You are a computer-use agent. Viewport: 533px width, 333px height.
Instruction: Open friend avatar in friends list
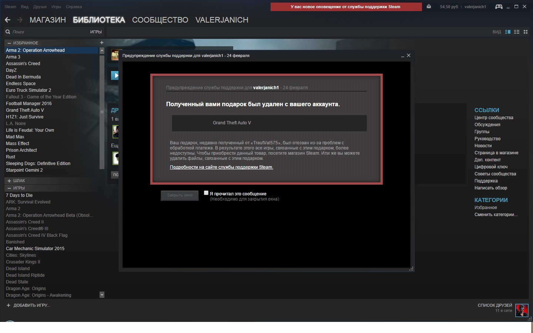point(522,310)
